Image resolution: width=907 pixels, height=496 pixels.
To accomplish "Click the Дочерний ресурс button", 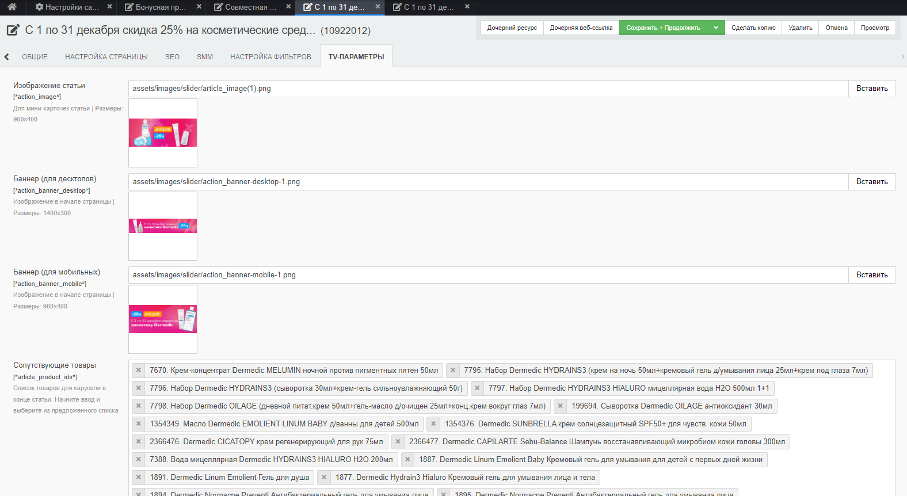I will [512, 28].
